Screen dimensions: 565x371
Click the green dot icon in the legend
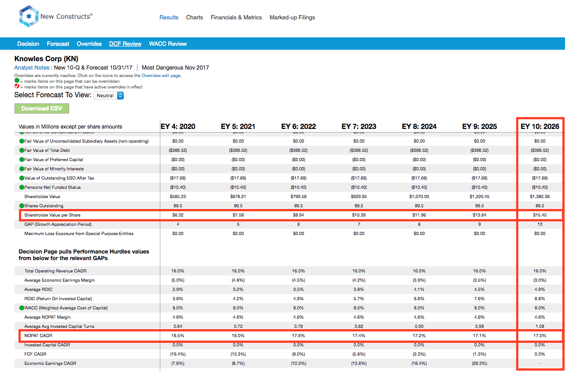click(x=17, y=81)
